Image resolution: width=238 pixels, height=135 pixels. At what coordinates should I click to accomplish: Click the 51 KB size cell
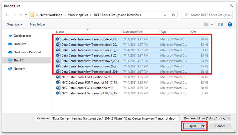tap(204, 93)
